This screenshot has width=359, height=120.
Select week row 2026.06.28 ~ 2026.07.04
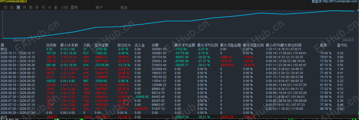[17, 113]
